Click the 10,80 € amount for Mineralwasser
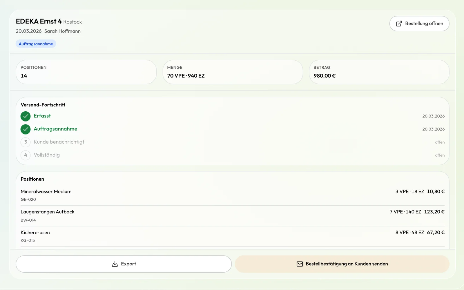 click(436, 191)
